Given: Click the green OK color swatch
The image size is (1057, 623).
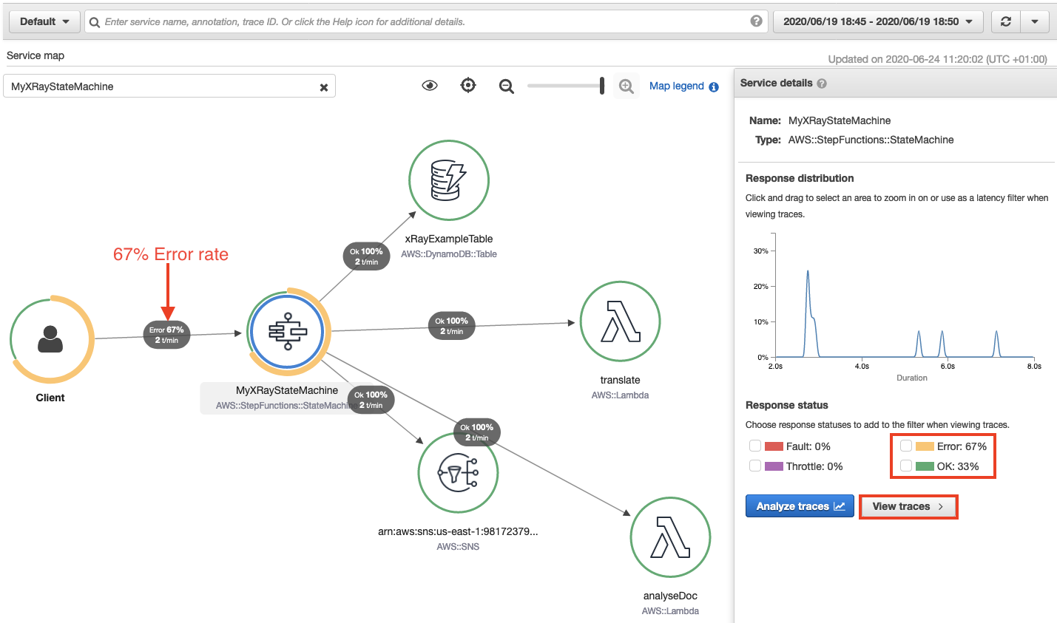Looking at the screenshot, I should click(925, 466).
